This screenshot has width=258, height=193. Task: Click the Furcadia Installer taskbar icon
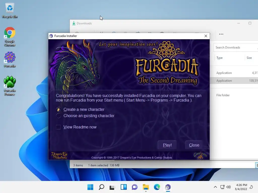tap(168, 187)
